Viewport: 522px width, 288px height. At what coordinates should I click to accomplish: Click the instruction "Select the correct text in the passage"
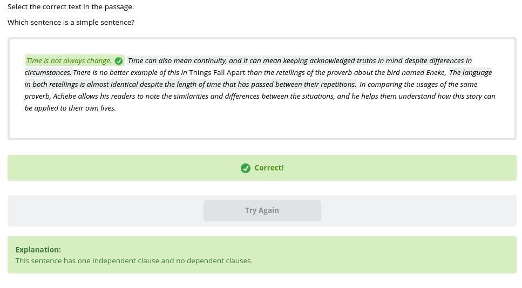click(71, 6)
